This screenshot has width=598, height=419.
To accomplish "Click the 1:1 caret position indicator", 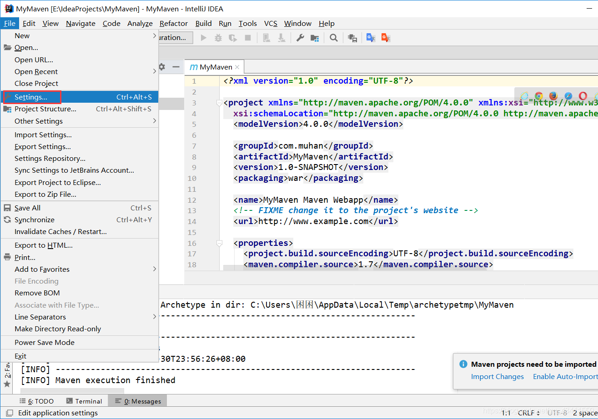I will click(x=506, y=413).
